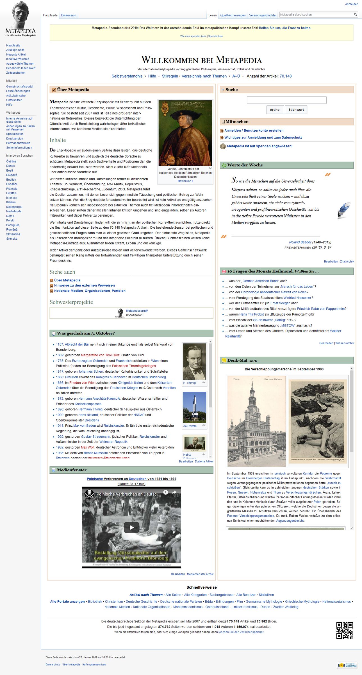Enlarge the A4-Rakete image icon

point(204,425)
